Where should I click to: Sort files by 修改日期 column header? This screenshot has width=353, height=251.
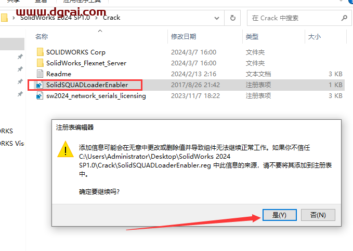pyautogui.click(x=184, y=36)
